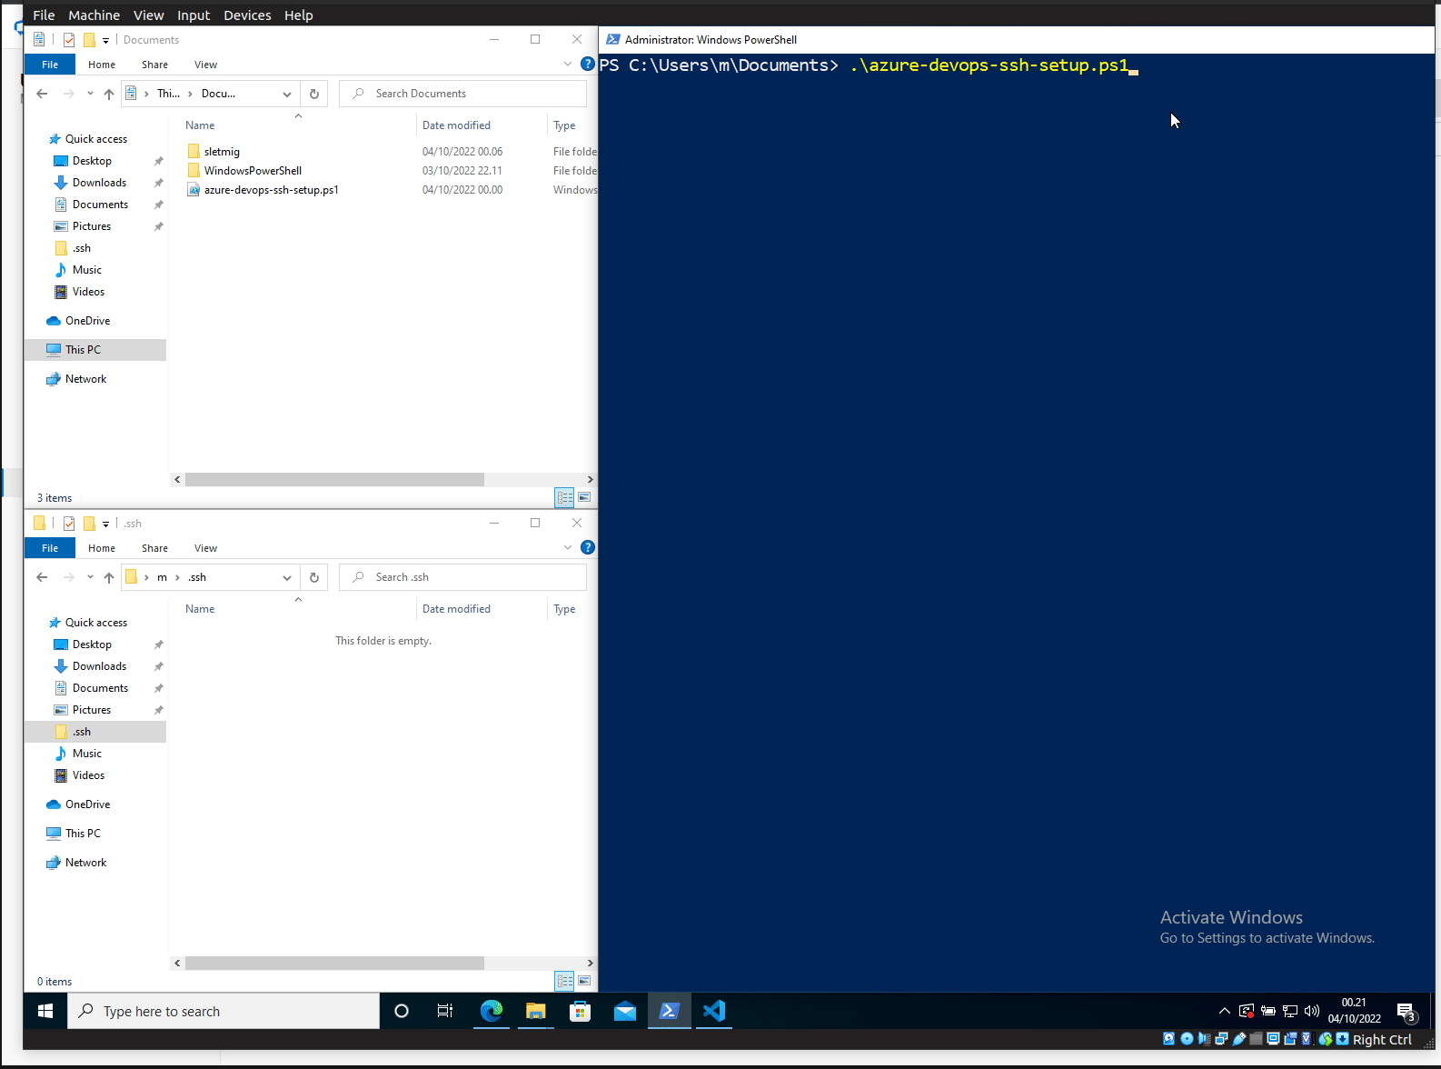
Task: Open Music in .ssh window sidebar
Action: pyautogui.click(x=87, y=754)
